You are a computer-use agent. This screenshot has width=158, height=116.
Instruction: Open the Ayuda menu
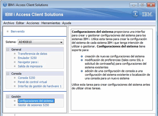pos(67,23)
